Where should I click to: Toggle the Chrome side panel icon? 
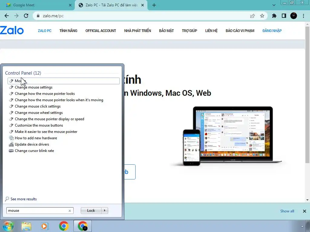tap(284, 16)
